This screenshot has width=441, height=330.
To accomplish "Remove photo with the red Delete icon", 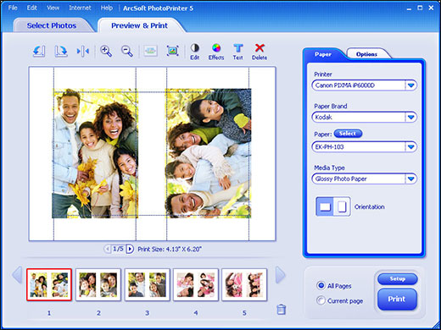I will [260, 52].
